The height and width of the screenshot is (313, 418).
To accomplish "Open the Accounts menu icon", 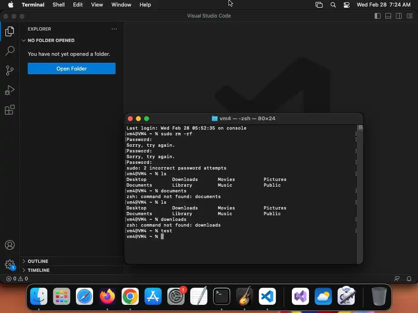I will pos(10,245).
